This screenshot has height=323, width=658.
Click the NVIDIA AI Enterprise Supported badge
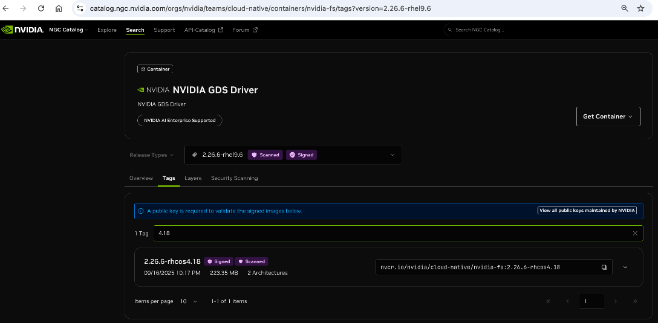click(x=180, y=121)
